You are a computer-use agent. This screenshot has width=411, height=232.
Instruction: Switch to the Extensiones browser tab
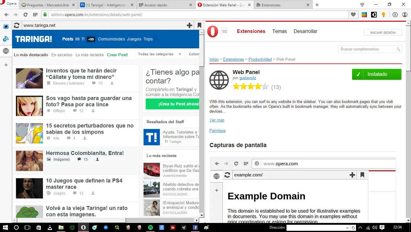[282, 5]
